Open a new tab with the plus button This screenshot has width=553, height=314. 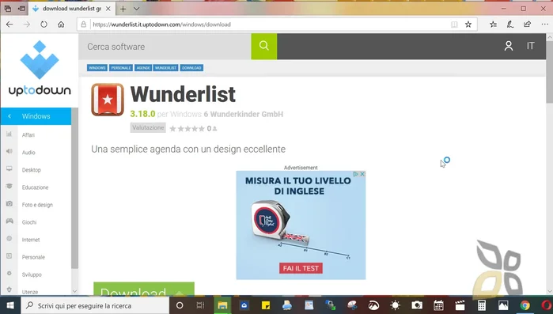[123, 9]
